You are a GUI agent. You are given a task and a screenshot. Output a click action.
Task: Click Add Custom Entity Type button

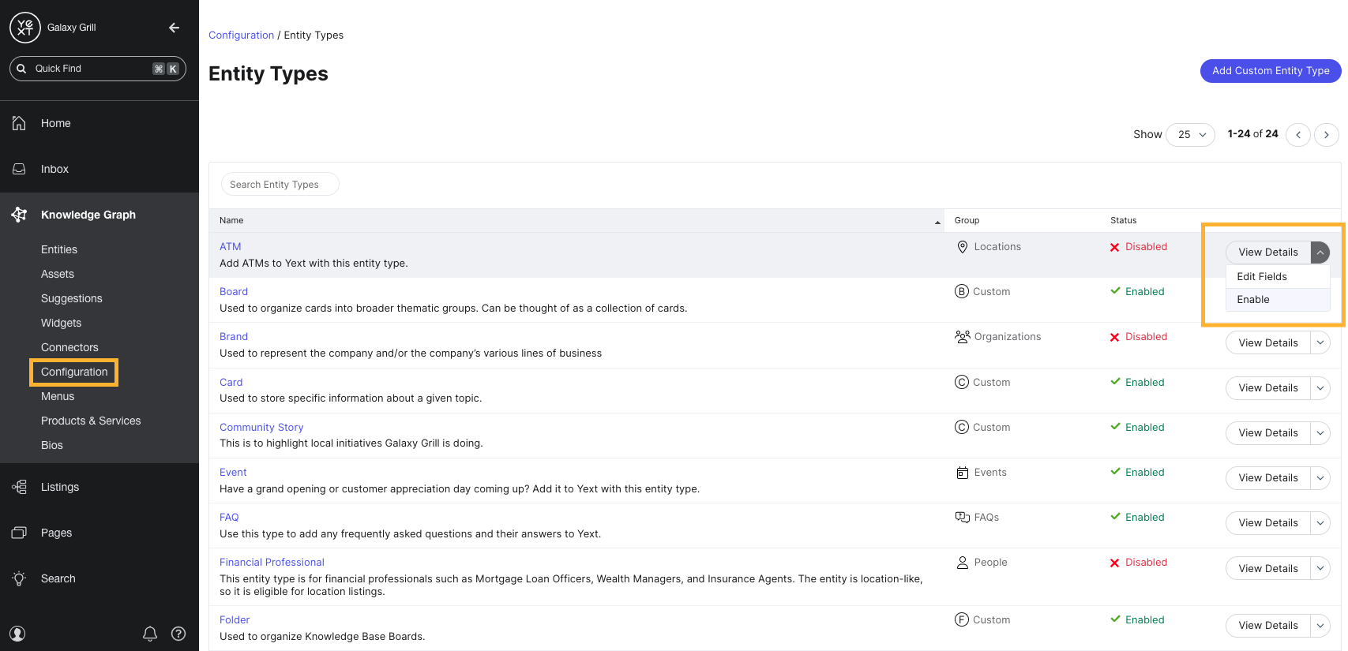coord(1270,70)
